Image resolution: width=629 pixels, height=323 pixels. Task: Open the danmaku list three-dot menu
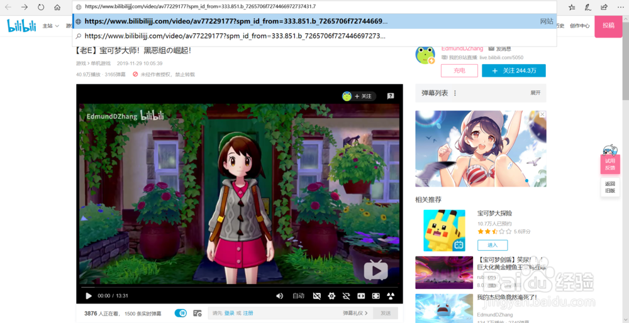click(x=455, y=93)
